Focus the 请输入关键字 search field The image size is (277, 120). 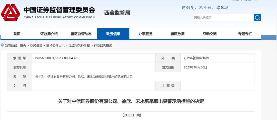pyautogui.click(x=223, y=17)
